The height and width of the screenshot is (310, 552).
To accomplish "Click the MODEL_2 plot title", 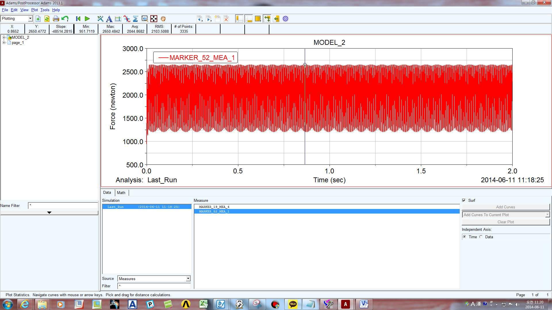I will [x=329, y=42].
